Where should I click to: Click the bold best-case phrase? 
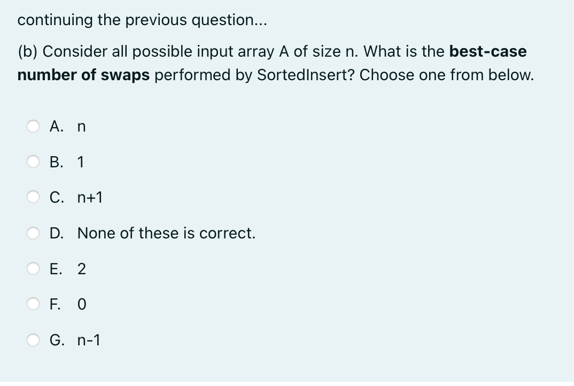click(x=488, y=51)
